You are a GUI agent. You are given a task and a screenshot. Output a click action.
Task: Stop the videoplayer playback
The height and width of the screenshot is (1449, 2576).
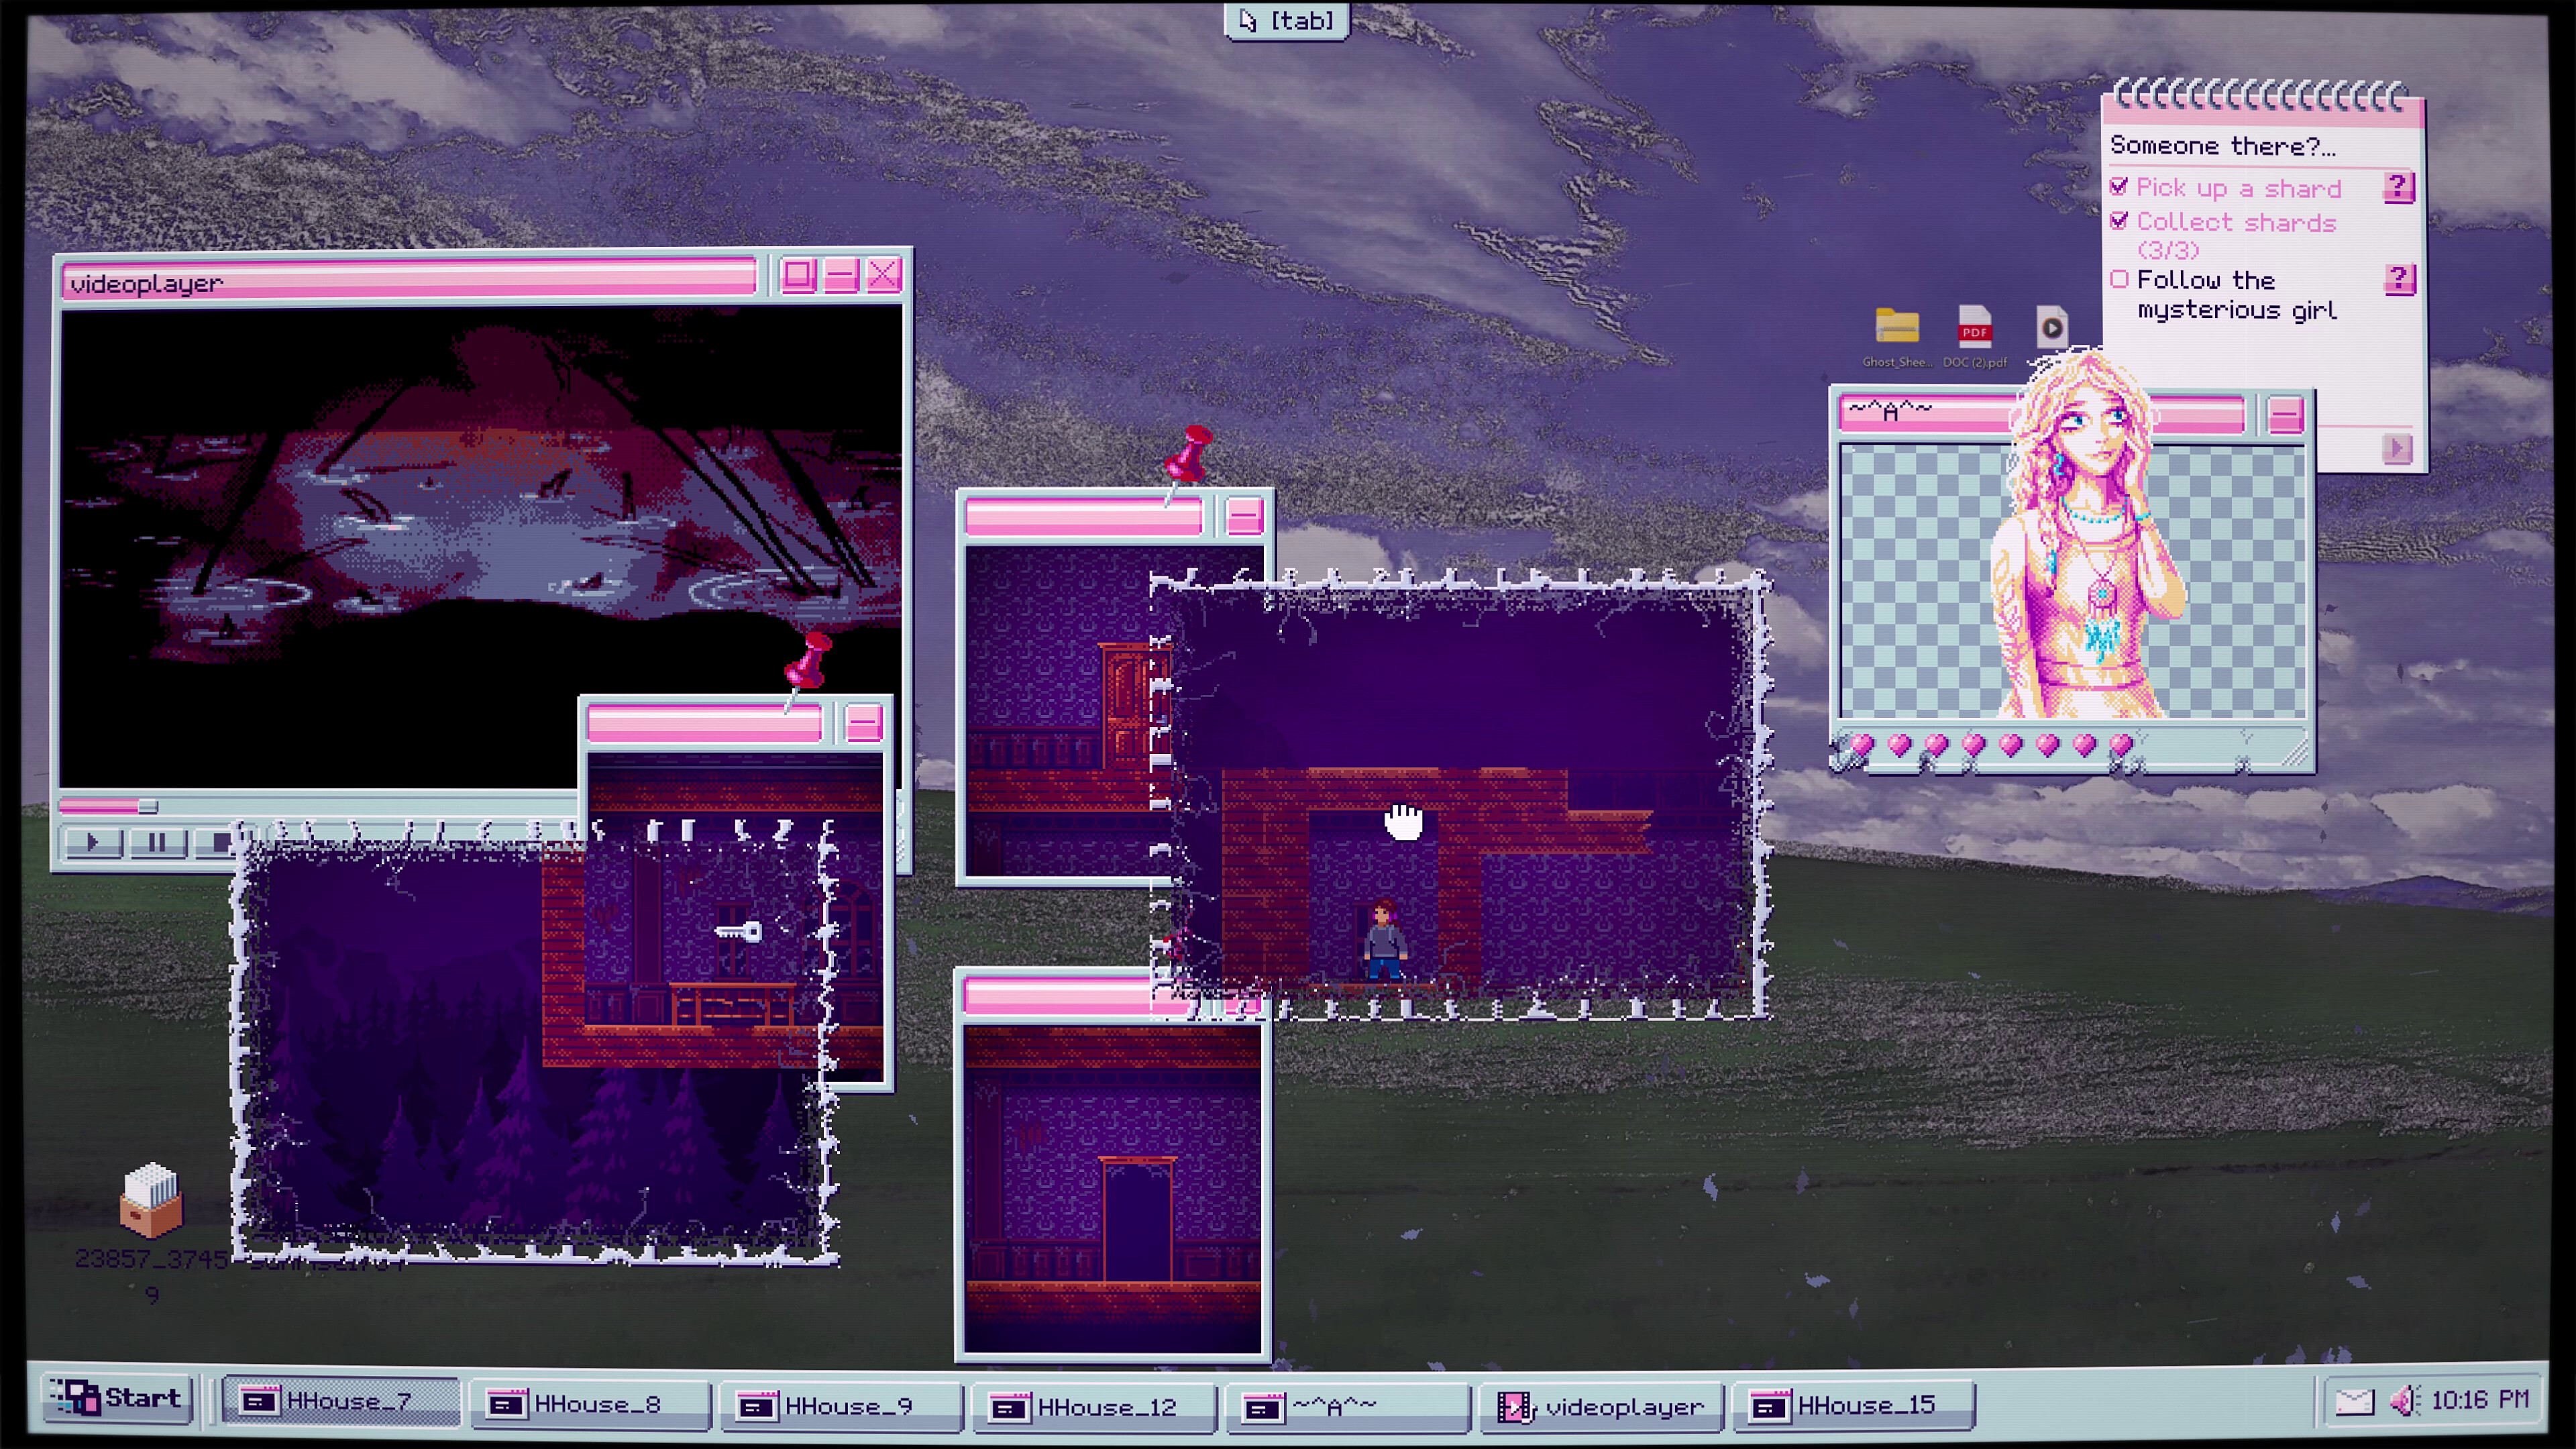[x=214, y=843]
